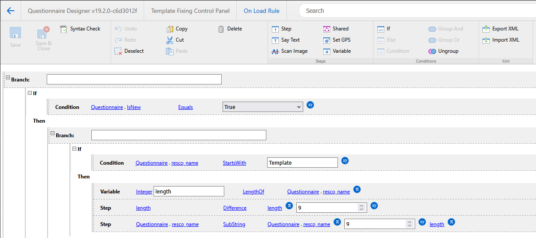This screenshot has width=536, height=238.
Task: Click Save & Close
Action: 43,39
